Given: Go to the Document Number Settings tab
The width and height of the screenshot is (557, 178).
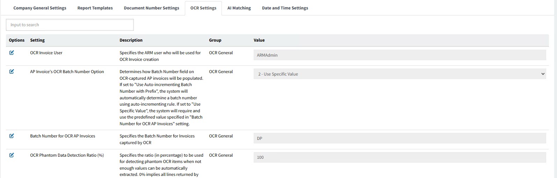Looking at the screenshot, I should (x=151, y=8).
